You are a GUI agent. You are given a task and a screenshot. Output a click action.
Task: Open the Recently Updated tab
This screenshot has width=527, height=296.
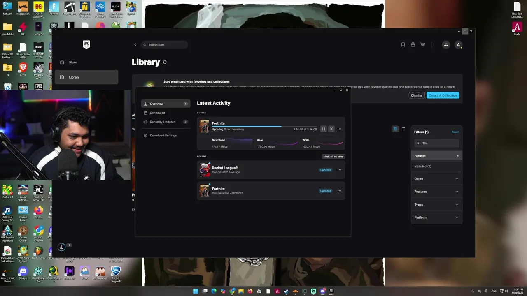coord(166,122)
